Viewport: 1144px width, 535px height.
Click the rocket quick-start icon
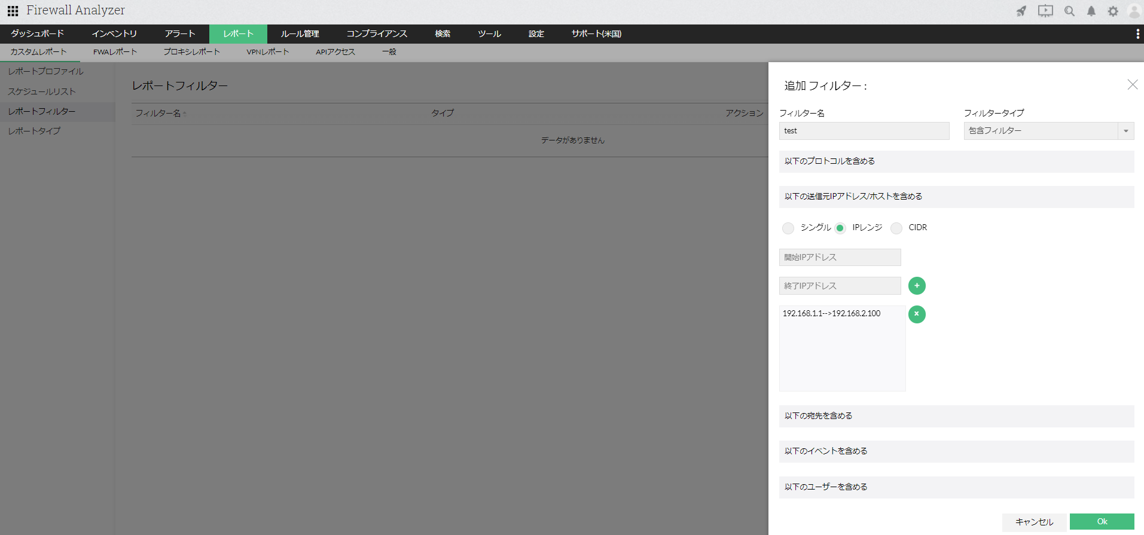click(x=1021, y=11)
